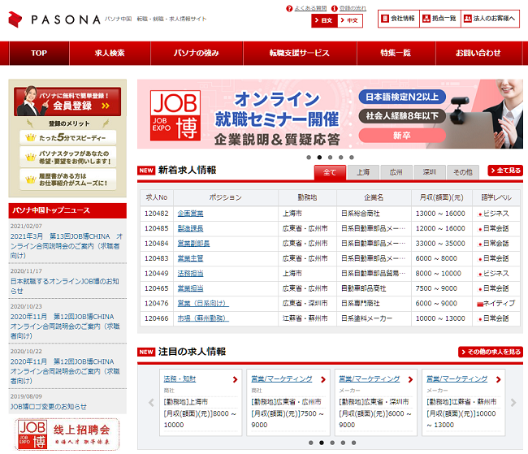Screen dimensions: 528x454
Task: Open the FAQ question mark icon
Action: pos(289,8)
